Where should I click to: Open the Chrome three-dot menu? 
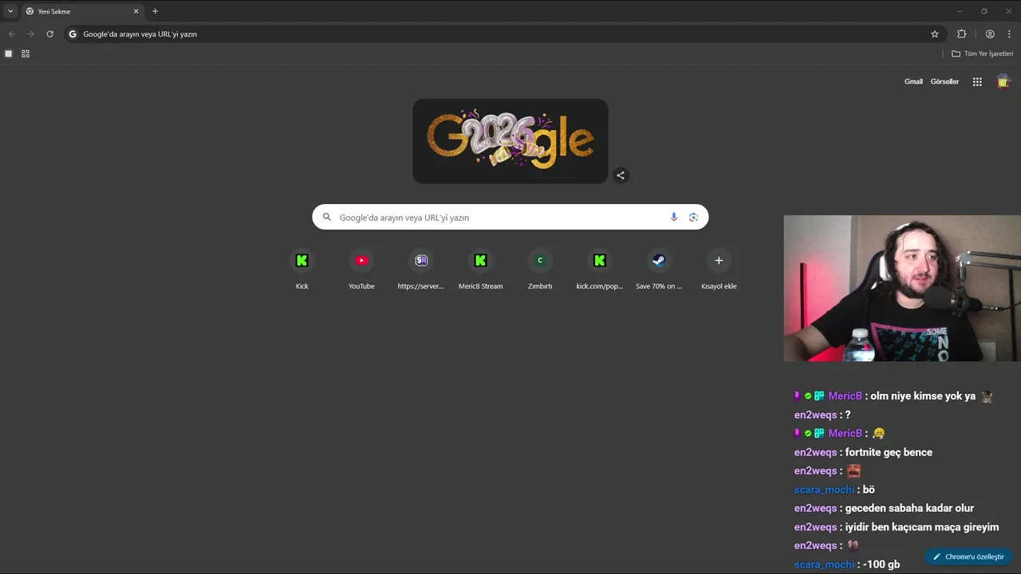(1009, 34)
